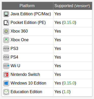Open the Pocket Edition 0.15.0 version link
Viewport: 94px width, 99px height.
(x=69, y=23)
